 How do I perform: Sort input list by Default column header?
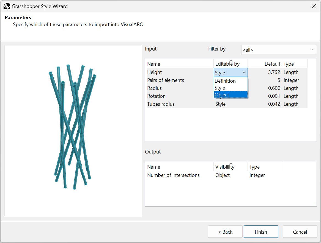[265, 64]
